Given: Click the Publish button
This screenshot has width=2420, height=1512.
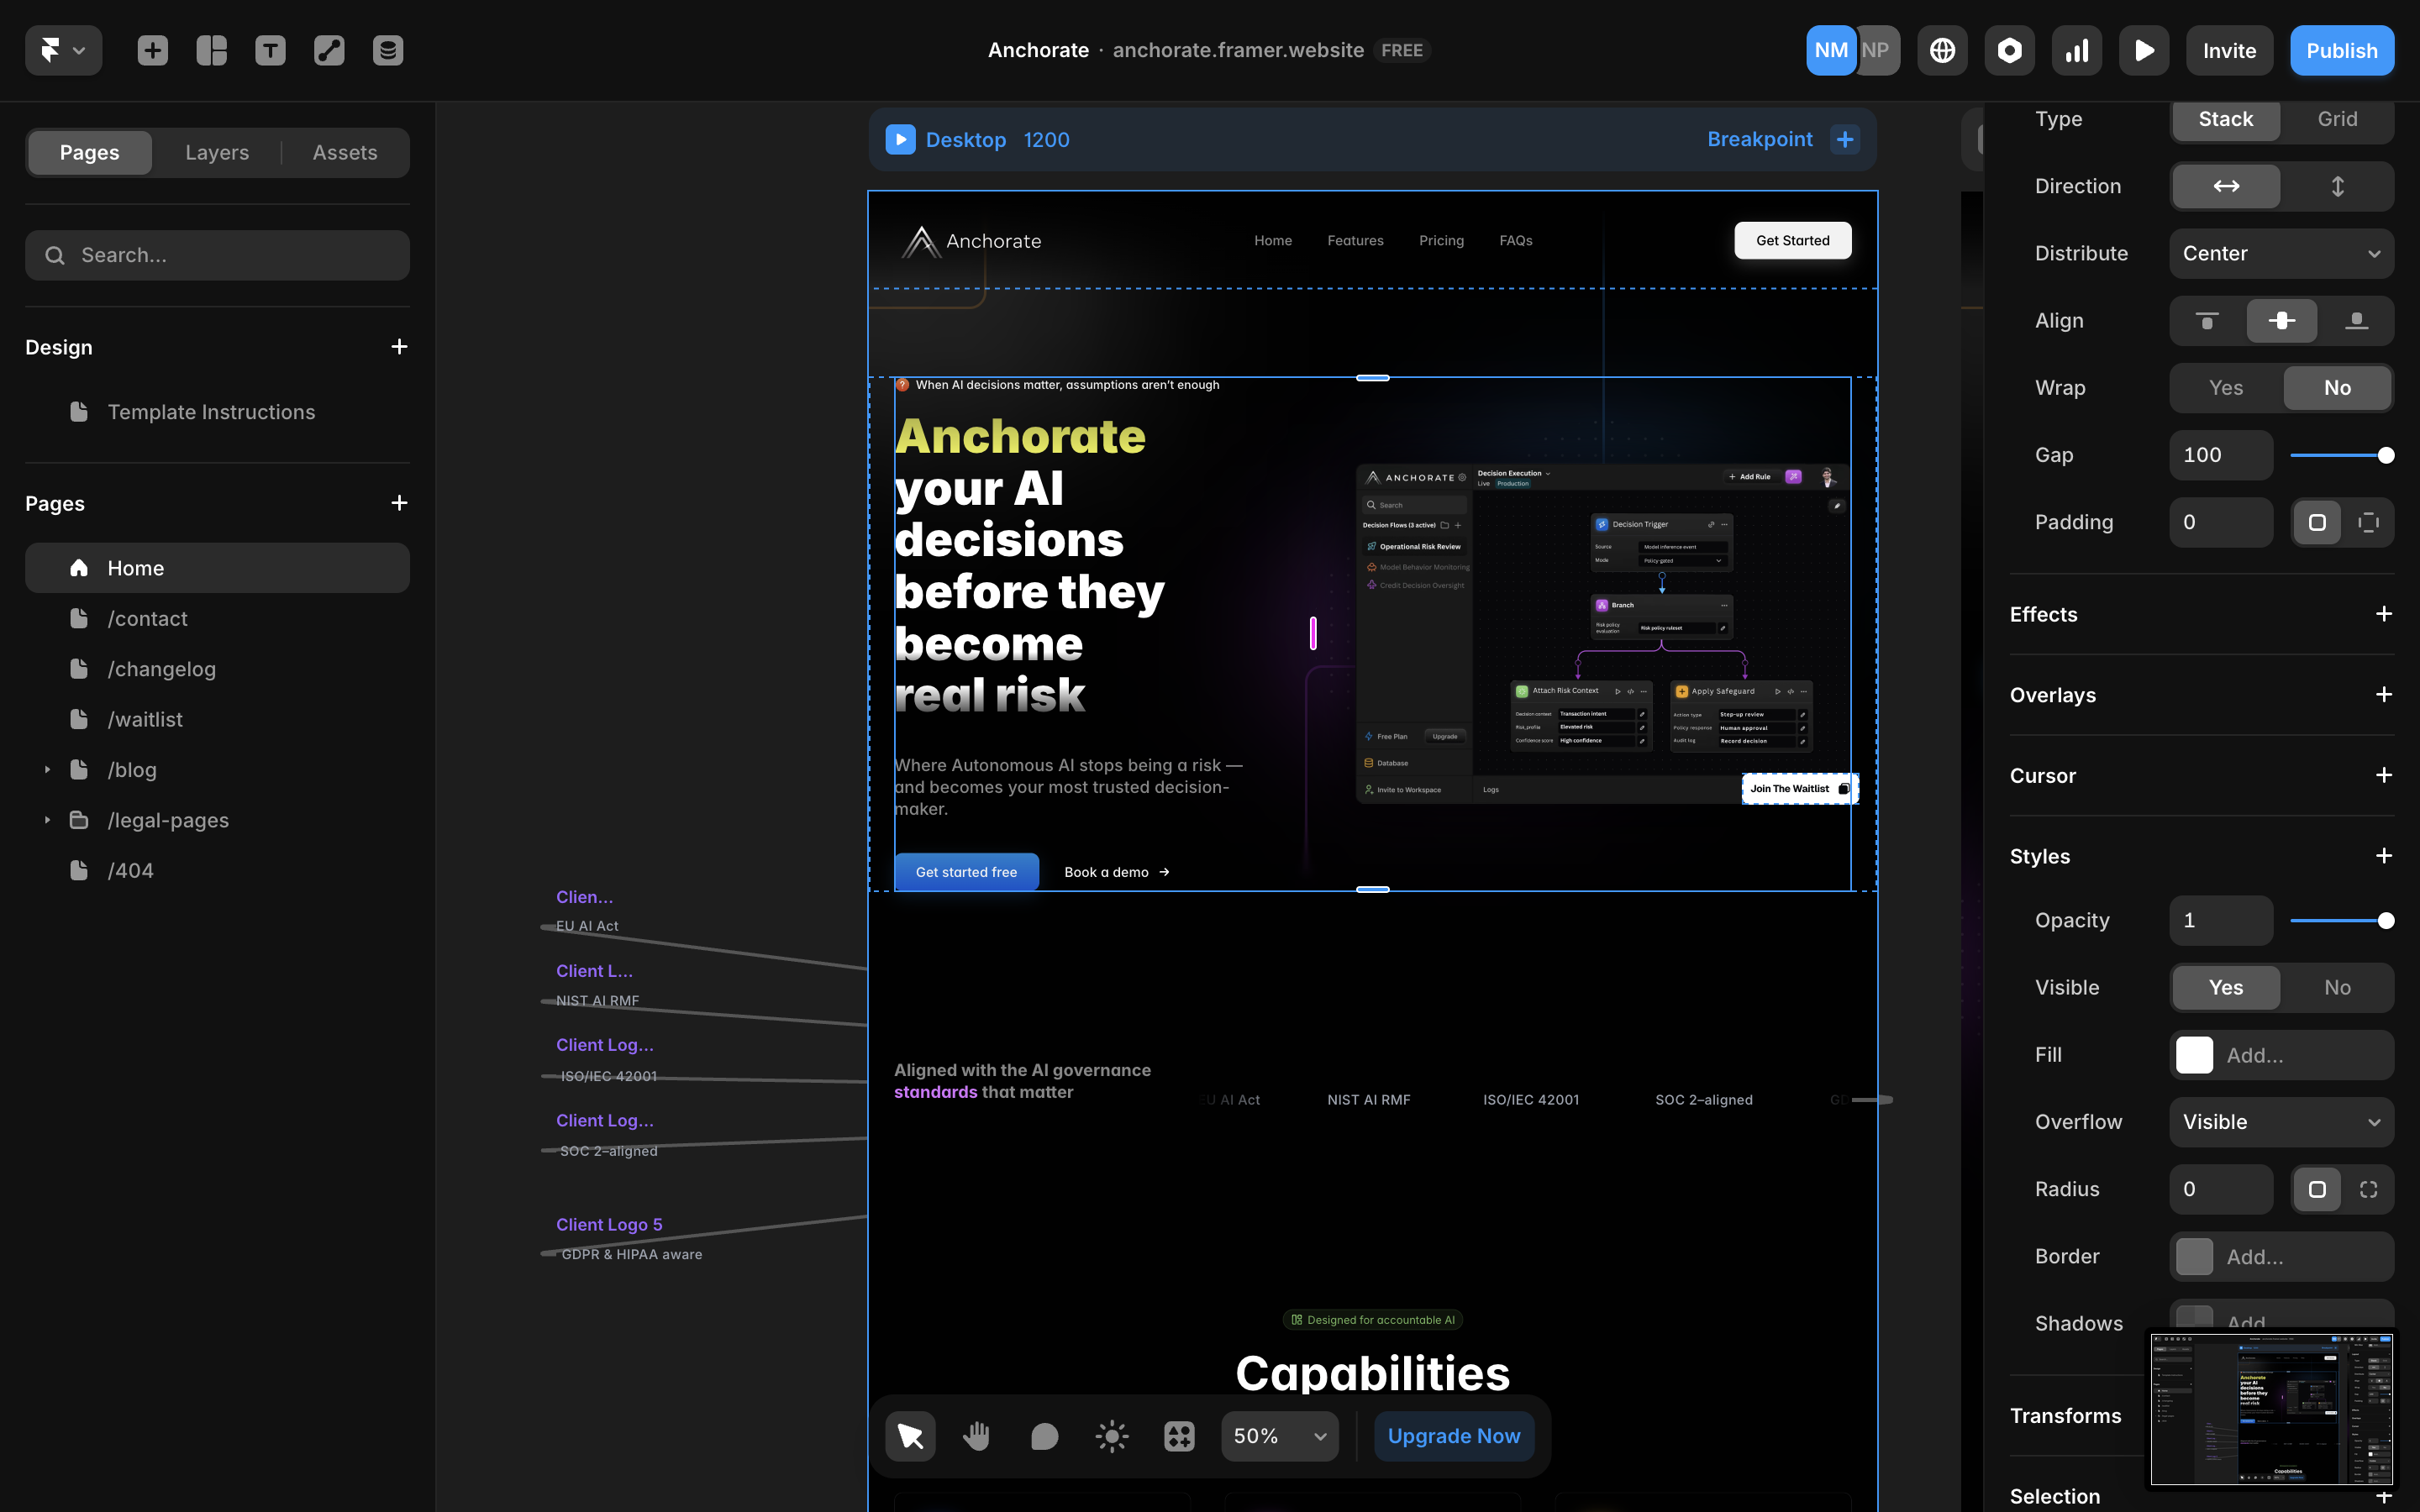Looking at the screenshot, I should (x=2341, y=50).
